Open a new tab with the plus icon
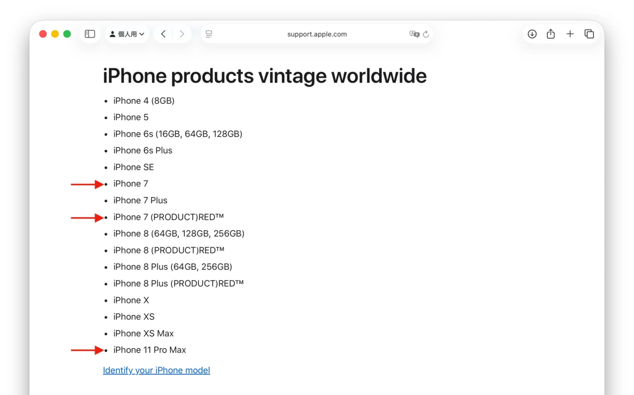Viewport: 634px width, 395px height. 570,34
